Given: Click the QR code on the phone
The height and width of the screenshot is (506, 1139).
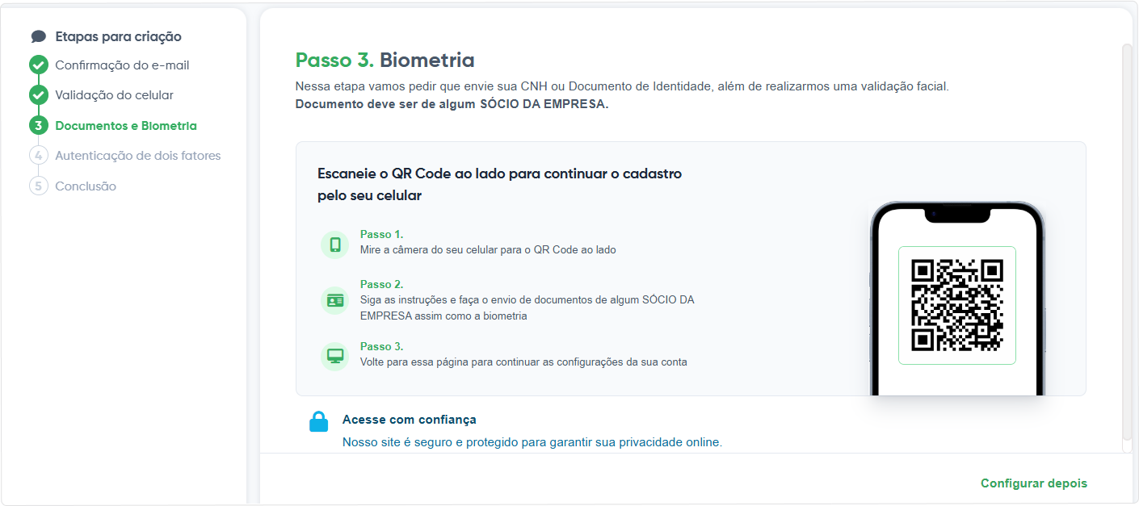Looking at the screenshot, I should click(957, 305).
